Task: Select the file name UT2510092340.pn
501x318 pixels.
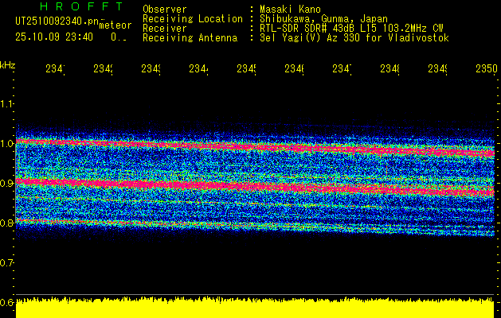Action: coord(57,21)
